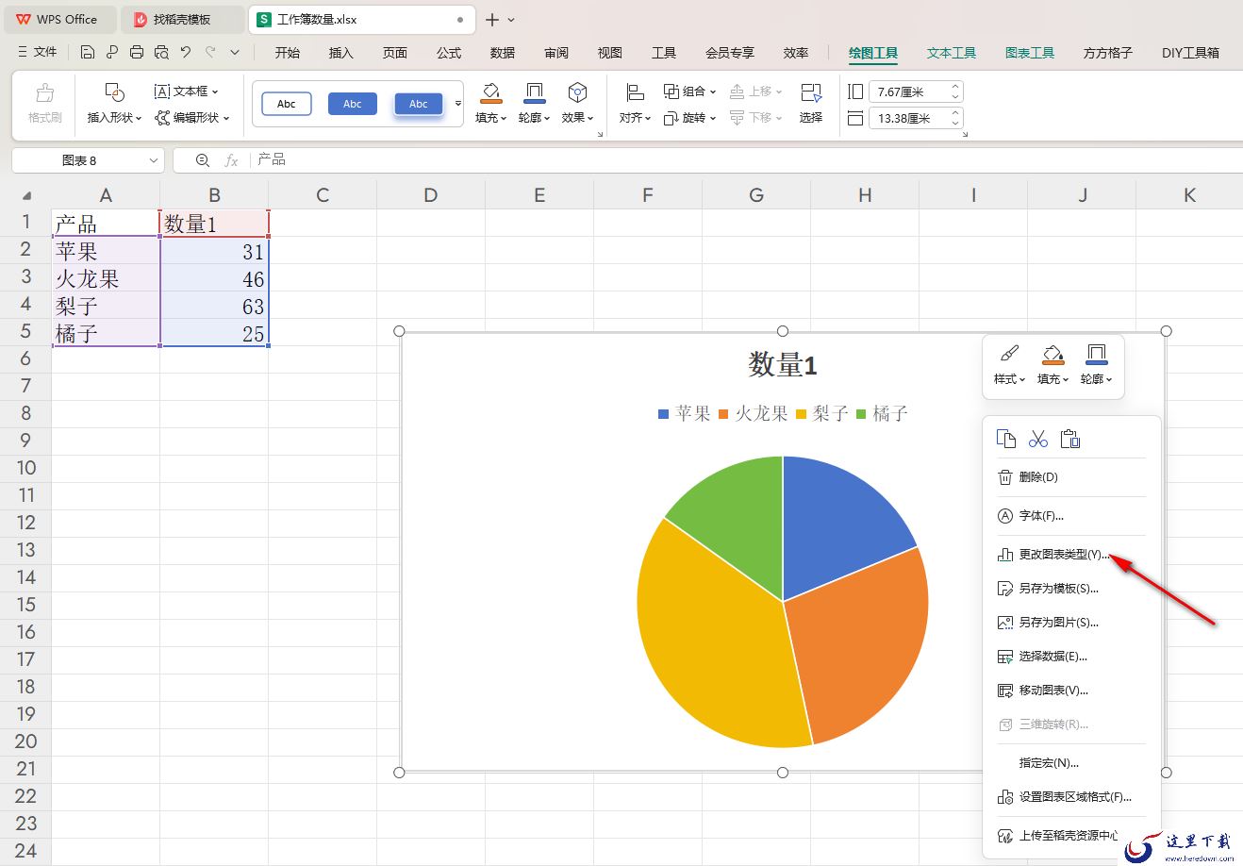Select cell B4 containing 63
Image resolution: width=1243 pixels, height=866 pixels.
[x=214, y=306]
